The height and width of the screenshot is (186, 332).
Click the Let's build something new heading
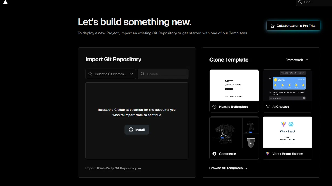(134, 22)
